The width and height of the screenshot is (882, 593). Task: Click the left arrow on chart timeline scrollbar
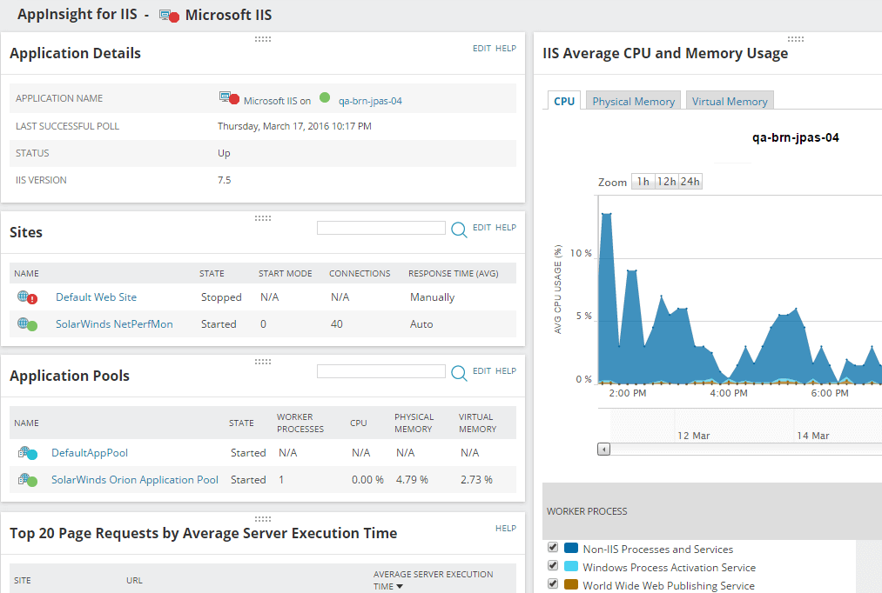coord(603,450)
